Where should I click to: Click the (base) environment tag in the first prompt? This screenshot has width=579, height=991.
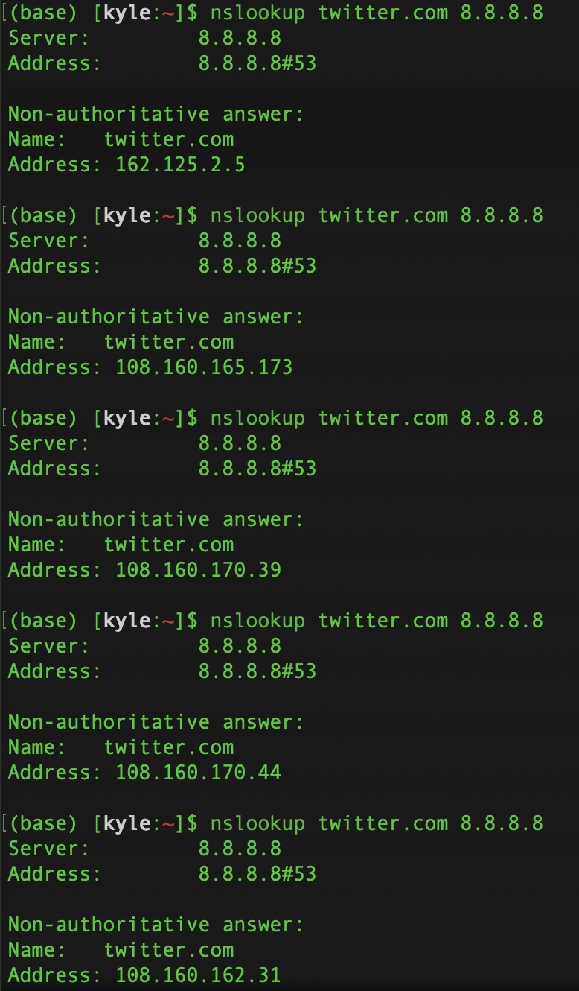[44, 13]
